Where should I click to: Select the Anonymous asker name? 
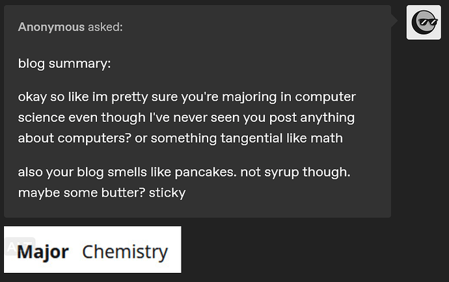click(51, 27)
